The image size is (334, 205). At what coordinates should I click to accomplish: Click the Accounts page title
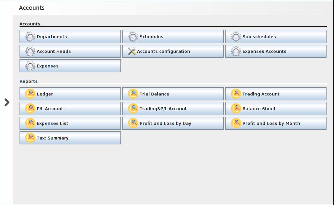click(32, 8)
